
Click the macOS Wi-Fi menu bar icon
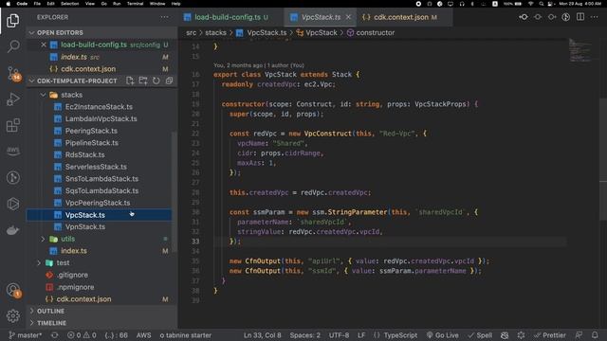click(x=531, y=4)
